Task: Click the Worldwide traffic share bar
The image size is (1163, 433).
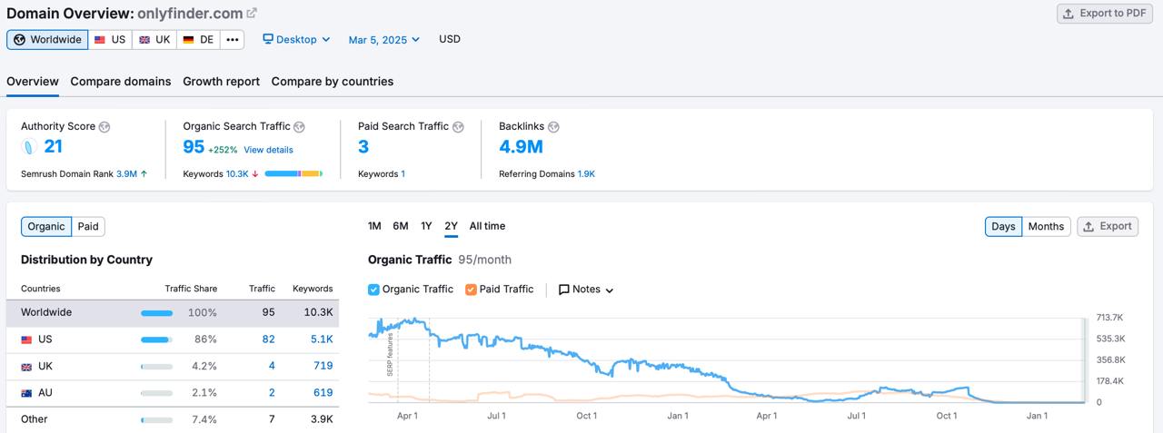Action: (156, 313)
